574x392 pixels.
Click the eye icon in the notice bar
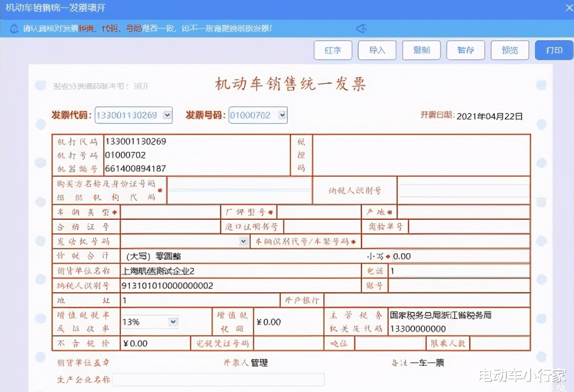click(361, 29)
